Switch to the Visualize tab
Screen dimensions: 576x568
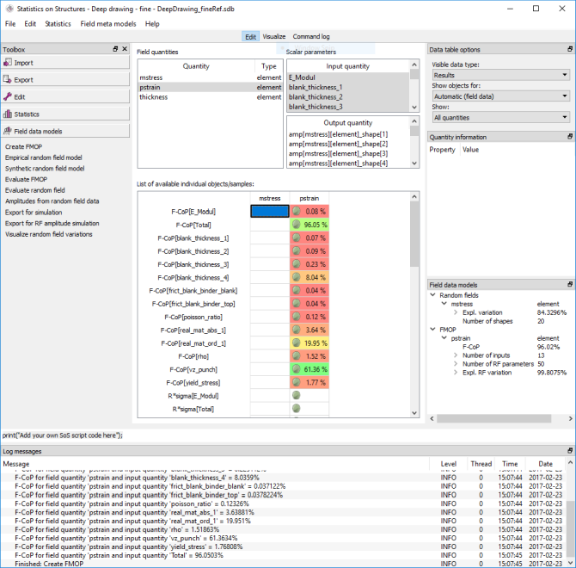(x=274, y=37)
